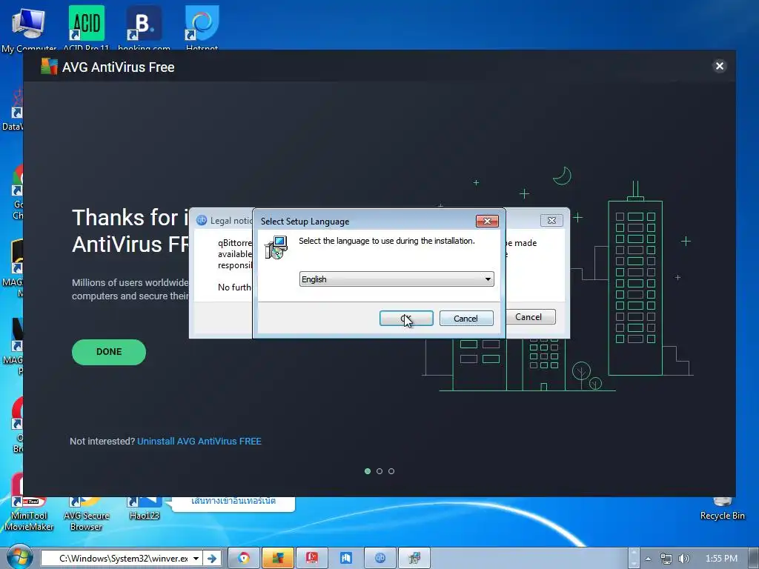The image size is (759, 569).
Task: Close the AVG AntiVirus Free window
Action: 719,66
